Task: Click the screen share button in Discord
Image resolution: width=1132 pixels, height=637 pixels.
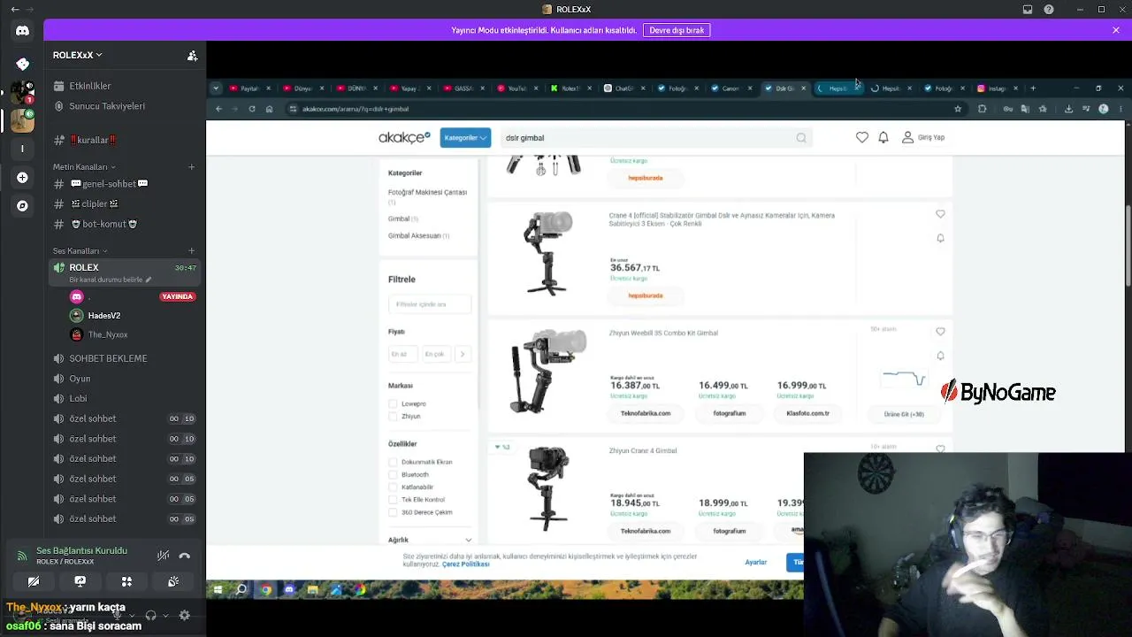Action: click(x=80, y=581)
